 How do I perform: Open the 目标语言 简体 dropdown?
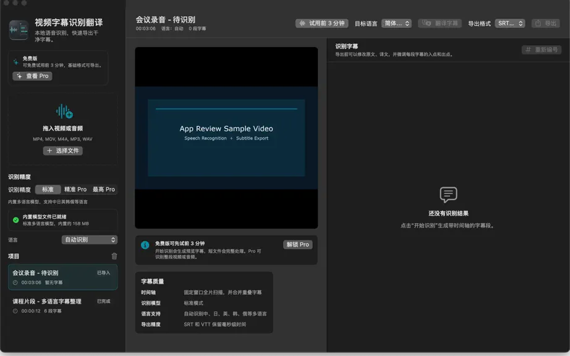(397, 23)
